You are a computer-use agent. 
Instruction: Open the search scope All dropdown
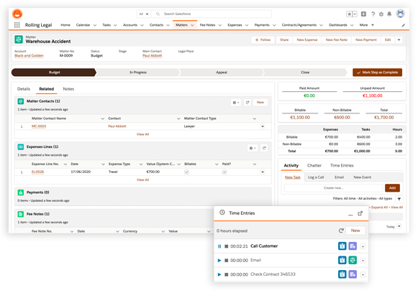point(144,14)
